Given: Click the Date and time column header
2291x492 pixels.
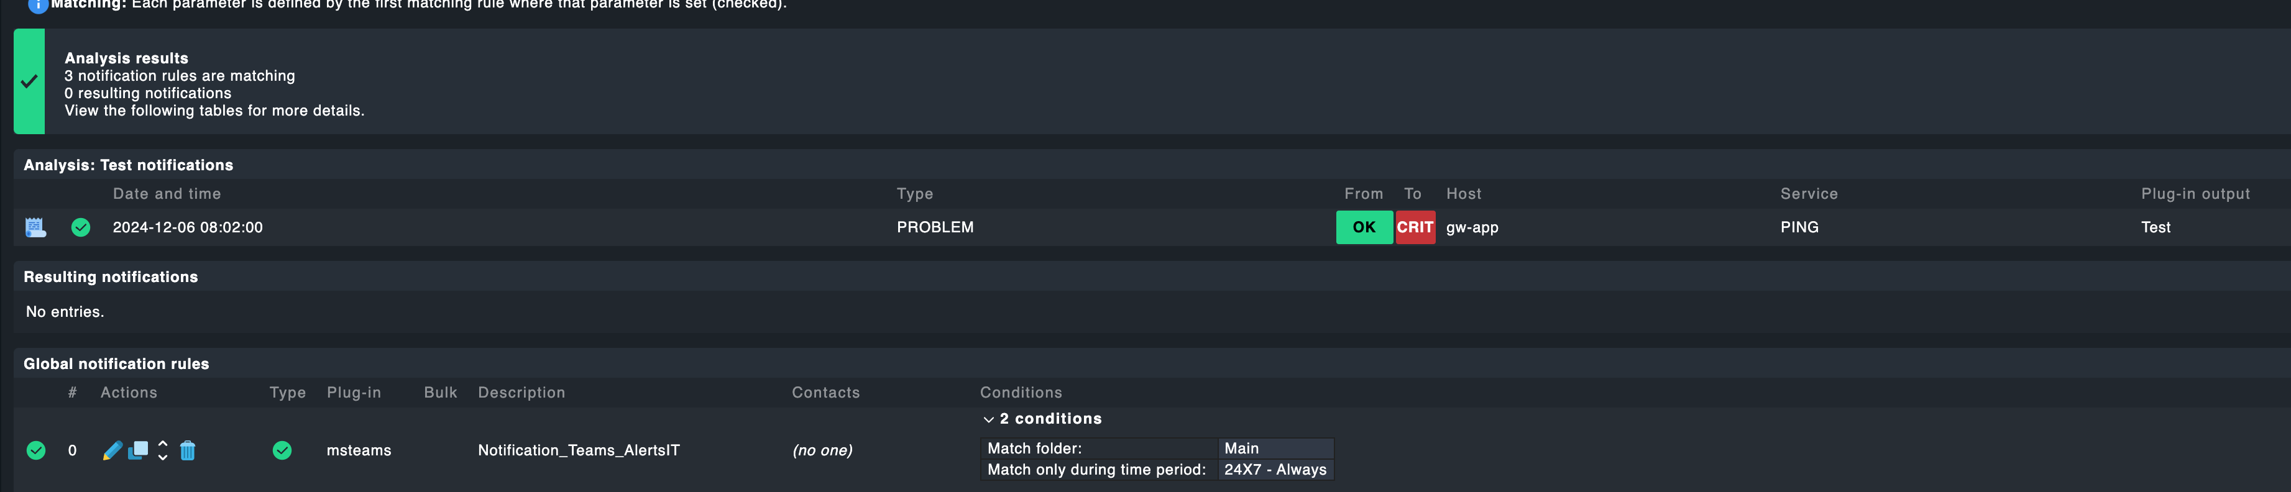Looking at the screenshot, I should [167, 194].
